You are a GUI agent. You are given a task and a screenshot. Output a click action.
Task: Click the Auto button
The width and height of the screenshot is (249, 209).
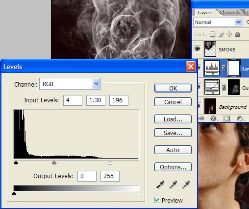click(173, 150)
